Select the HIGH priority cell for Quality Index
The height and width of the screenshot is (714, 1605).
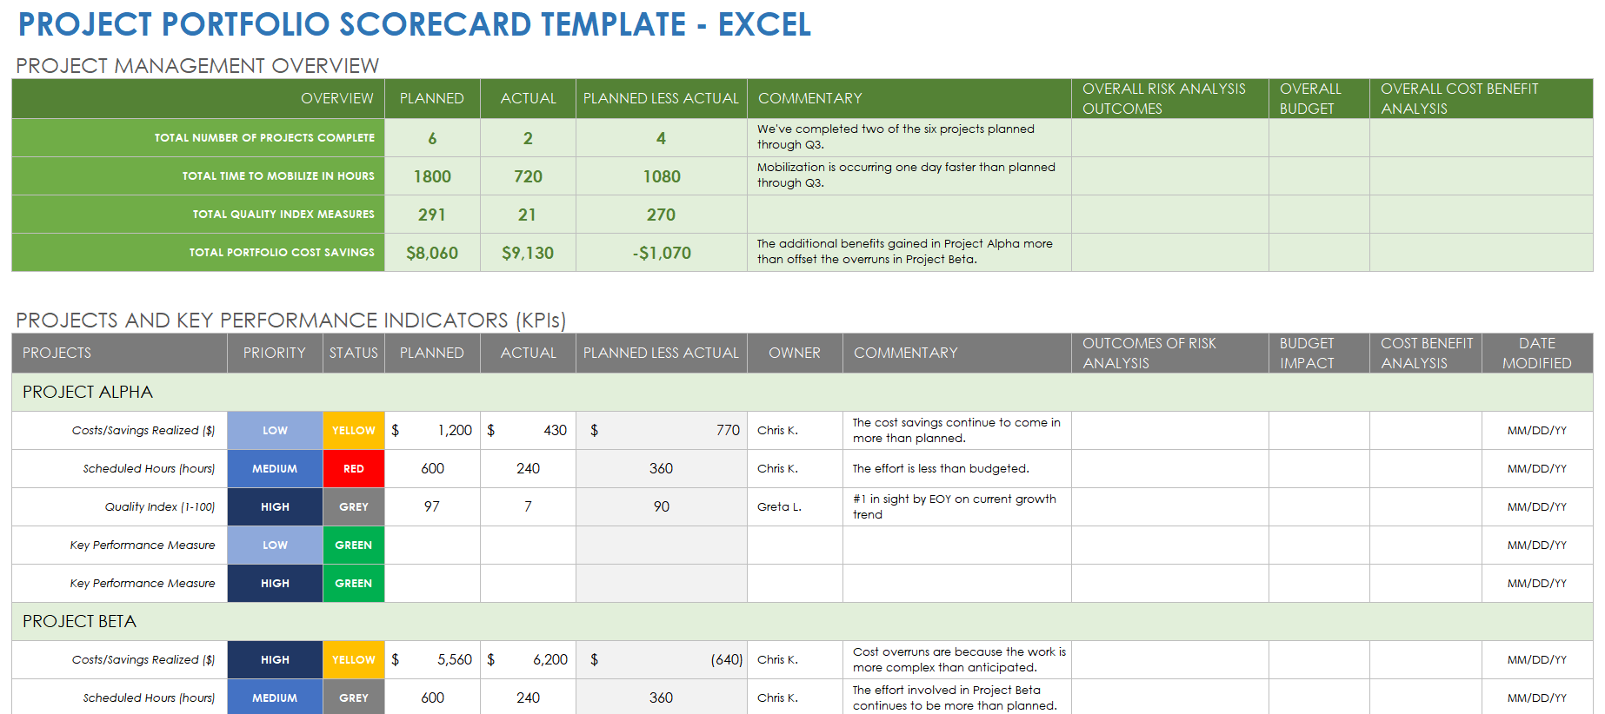[x=275, y=507]
